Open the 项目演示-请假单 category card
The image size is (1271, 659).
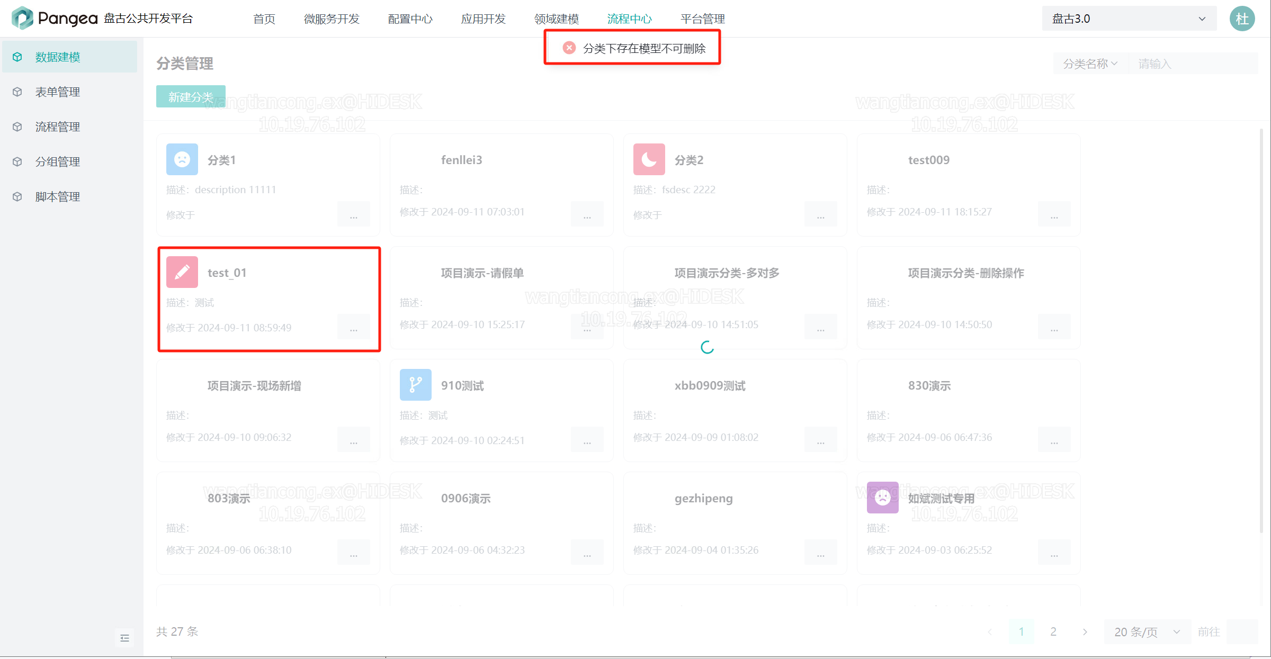pyautogui.click(x=502, y=297)
